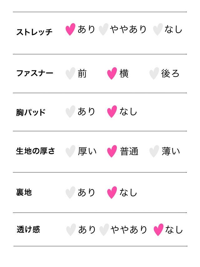Choose the gray heart for ファスナー 後ろ

(x=154, y=73)
